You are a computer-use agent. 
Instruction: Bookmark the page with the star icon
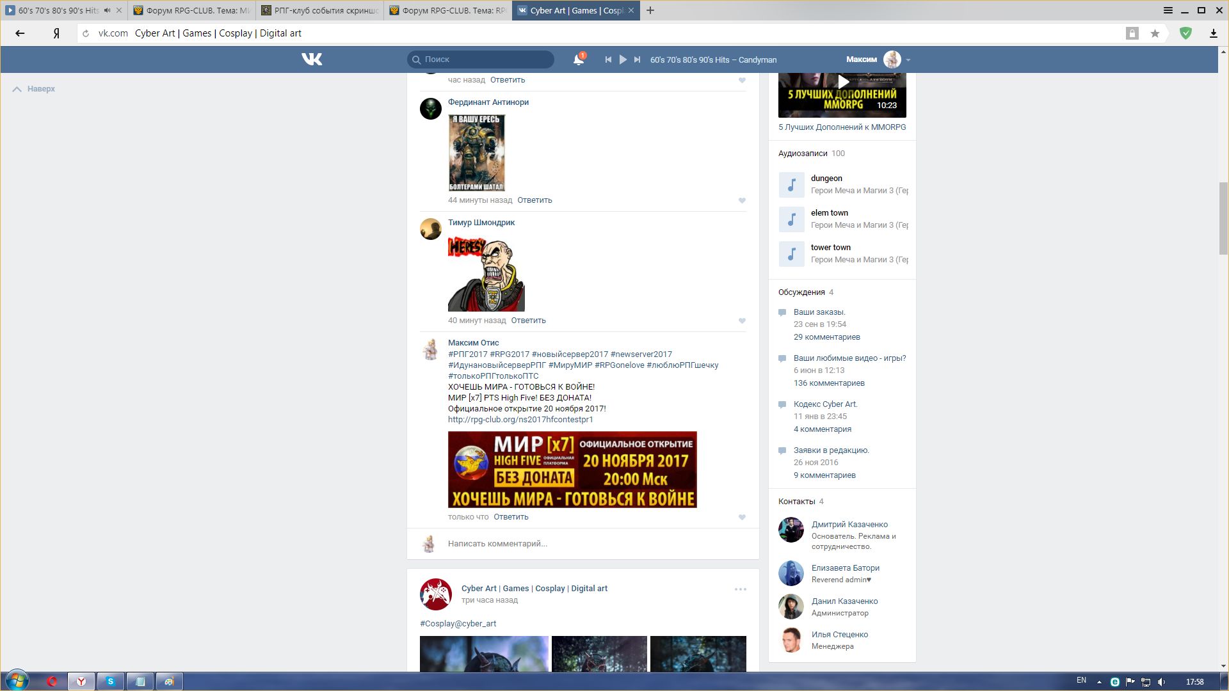[x=1155, y=33]
